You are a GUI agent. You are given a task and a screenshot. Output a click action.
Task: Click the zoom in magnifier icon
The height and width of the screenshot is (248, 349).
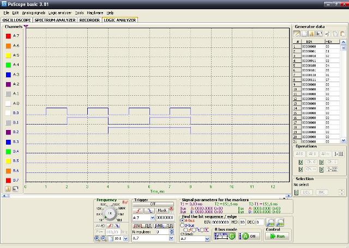click(x=98, y=238)
